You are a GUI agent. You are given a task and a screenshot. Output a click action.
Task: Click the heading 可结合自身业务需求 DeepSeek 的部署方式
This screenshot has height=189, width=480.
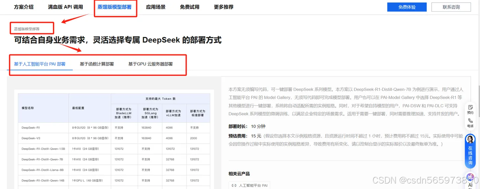click(x=118, y=40)
